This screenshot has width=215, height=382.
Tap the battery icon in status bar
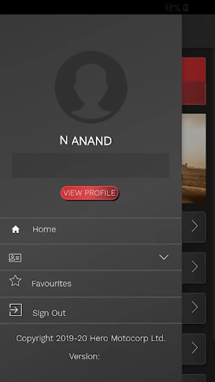[x=186, y=8]
